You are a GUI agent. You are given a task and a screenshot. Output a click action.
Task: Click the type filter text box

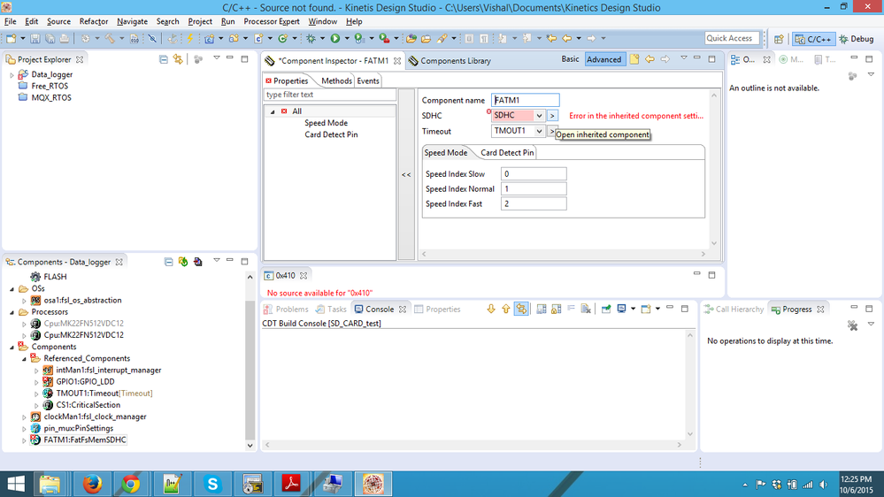pyautogui.click(x=330, y=95)
